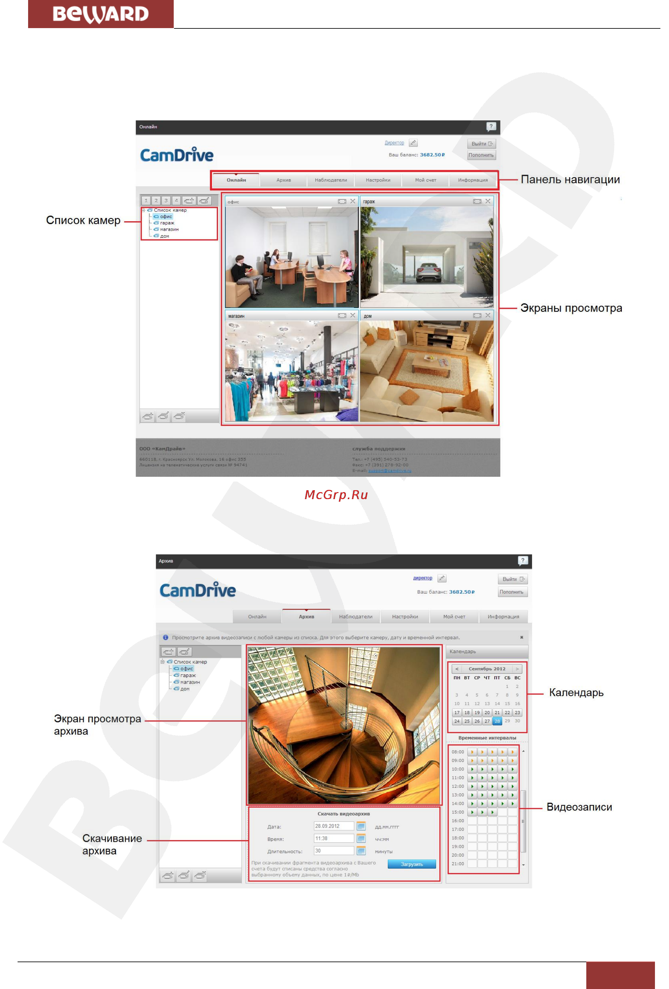Collapse Список камер tree in Архив window
The height and width of the screenshot is (989, 669).
[163, 662]
